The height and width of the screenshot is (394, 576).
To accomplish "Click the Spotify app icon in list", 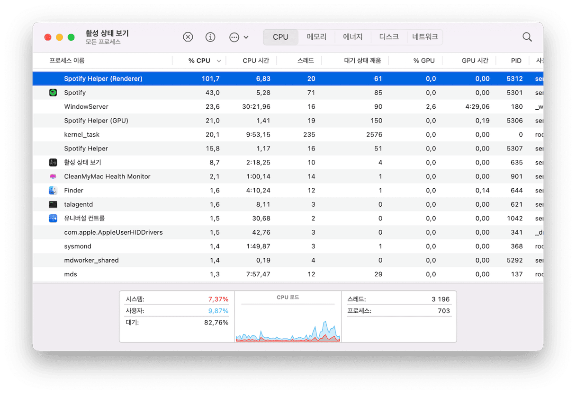I will point(53,93).
